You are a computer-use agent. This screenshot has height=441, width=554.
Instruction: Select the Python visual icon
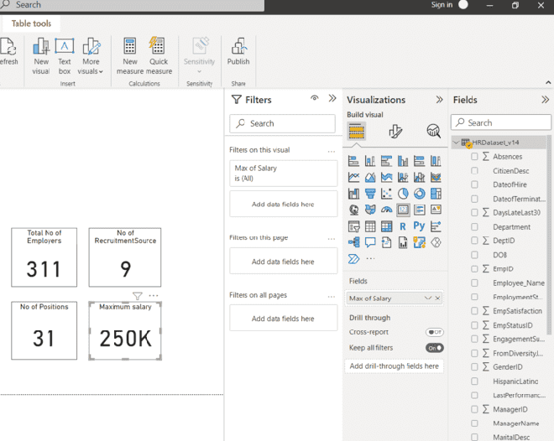pyautogui.click(x=419, y=226)
